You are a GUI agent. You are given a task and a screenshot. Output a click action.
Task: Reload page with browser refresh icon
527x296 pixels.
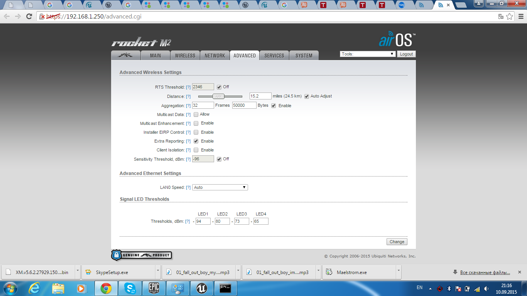pyautogui.click(x=29, y=16)
